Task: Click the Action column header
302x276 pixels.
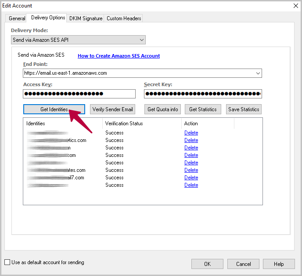Action: [208, 123]
